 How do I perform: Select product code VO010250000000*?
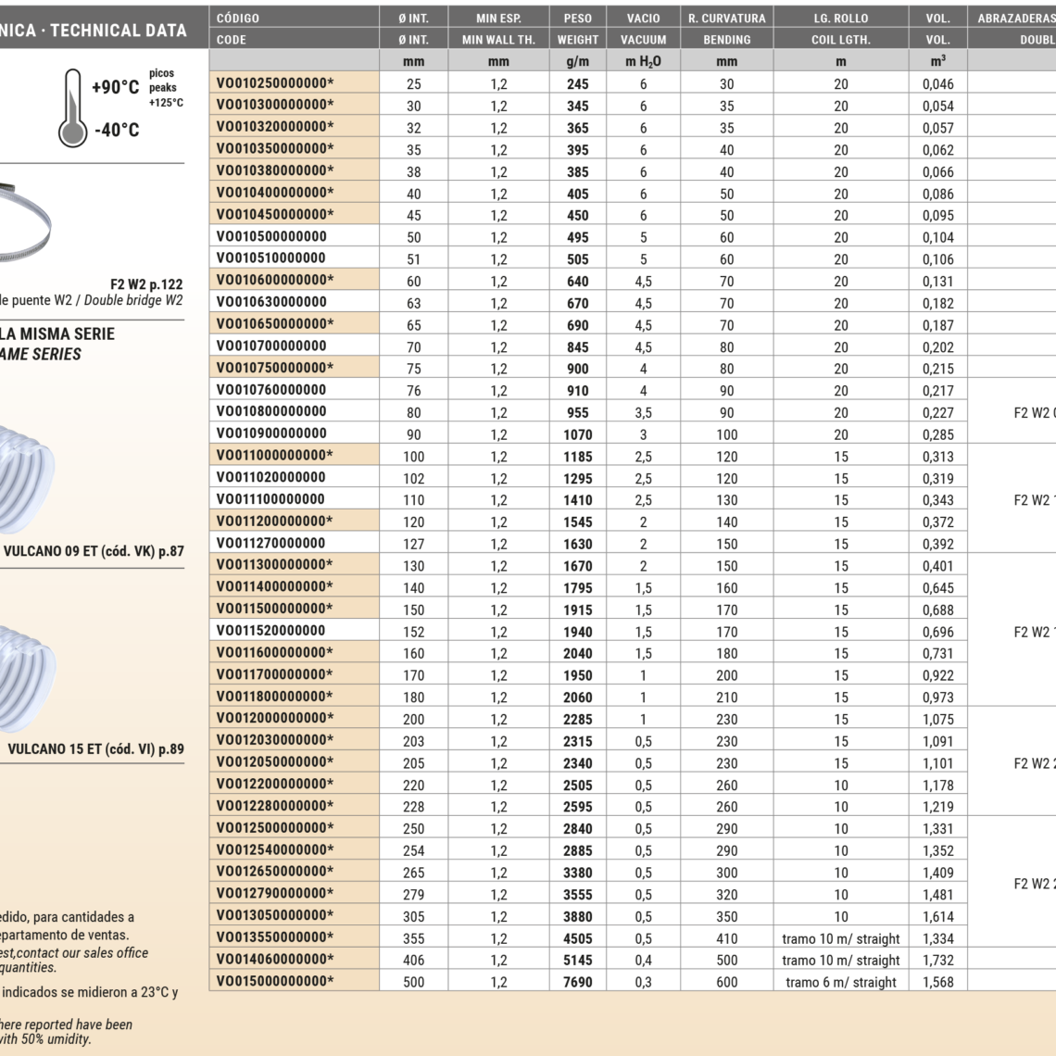pos(275,83)
